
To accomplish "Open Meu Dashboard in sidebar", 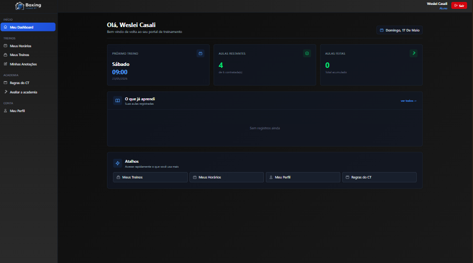I will pos(28,27).
